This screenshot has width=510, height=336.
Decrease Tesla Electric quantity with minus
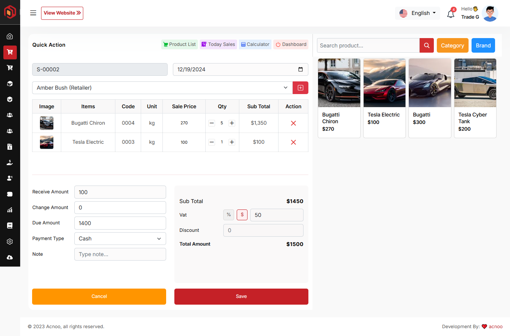pos(212,142)
